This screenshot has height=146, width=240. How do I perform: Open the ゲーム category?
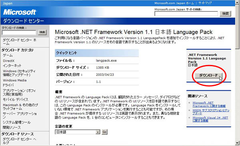[x=8, y=55]
